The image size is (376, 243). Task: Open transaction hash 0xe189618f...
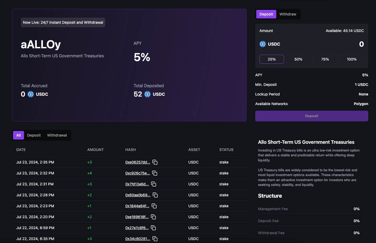[x=137, y=217]
